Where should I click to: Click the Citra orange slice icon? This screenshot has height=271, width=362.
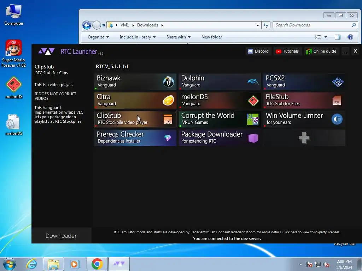coord(168,101)
